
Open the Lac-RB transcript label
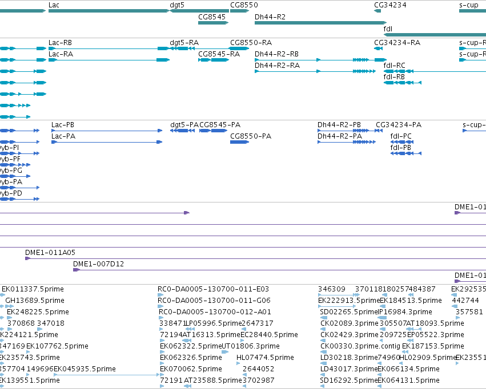coord(60,43)
